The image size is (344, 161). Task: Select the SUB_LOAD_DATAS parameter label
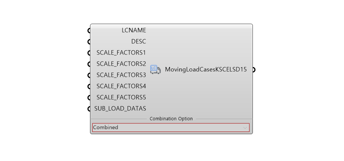tap(120, 109)
